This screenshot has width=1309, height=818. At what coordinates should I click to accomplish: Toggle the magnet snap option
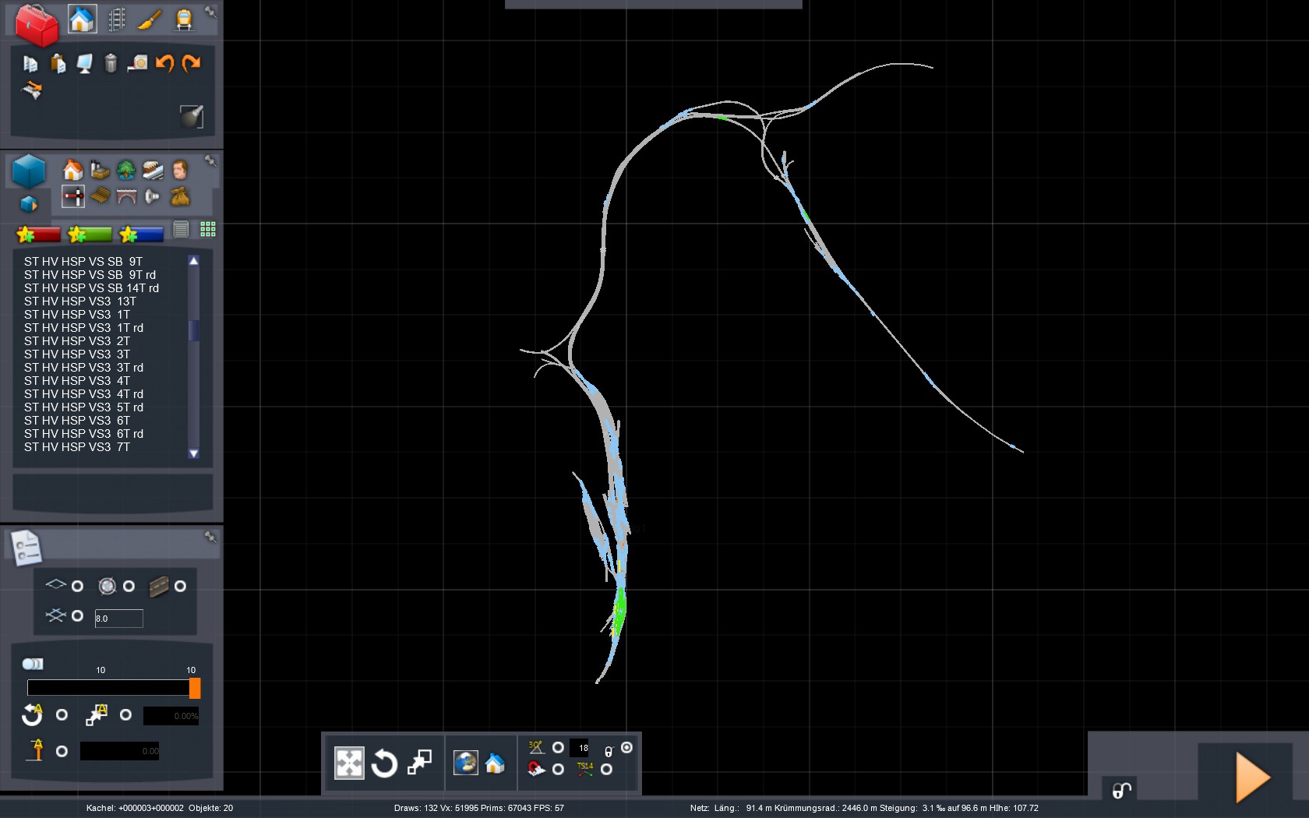(558, 769)
